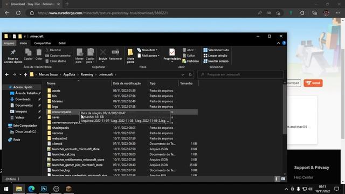345x194 pixels.
Task: Select the launcher_cef_log file
Action: [64, 155]
